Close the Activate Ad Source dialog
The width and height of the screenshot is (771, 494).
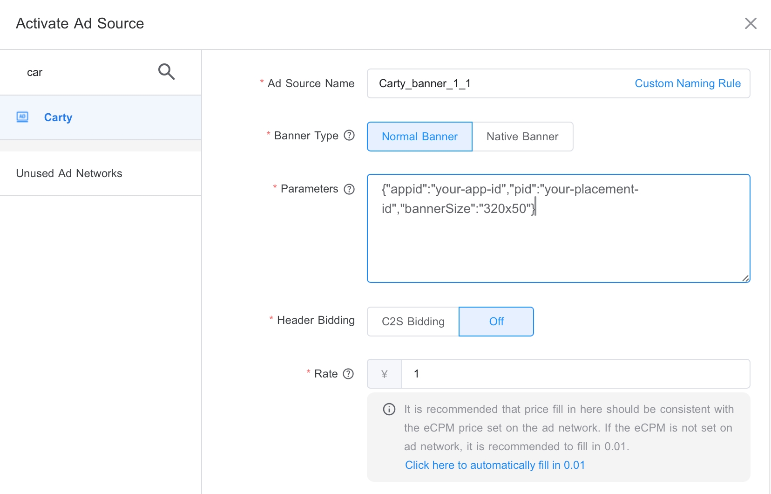tap(751, 23)
